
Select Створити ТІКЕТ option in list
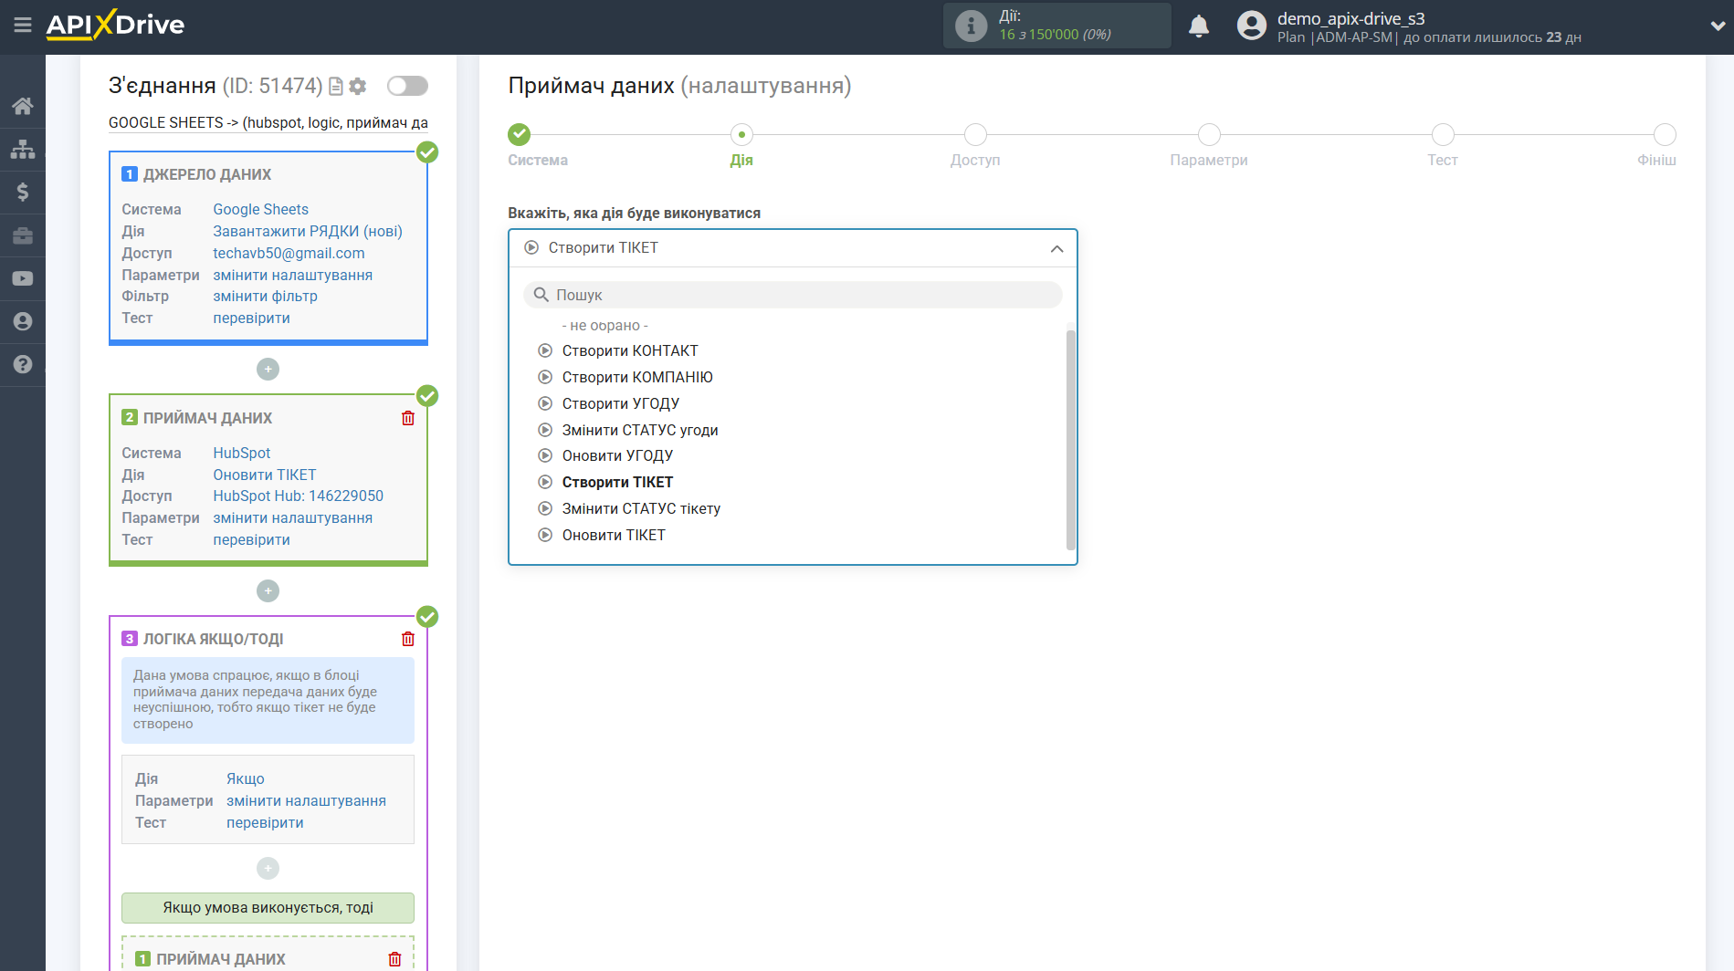[617, 482]
